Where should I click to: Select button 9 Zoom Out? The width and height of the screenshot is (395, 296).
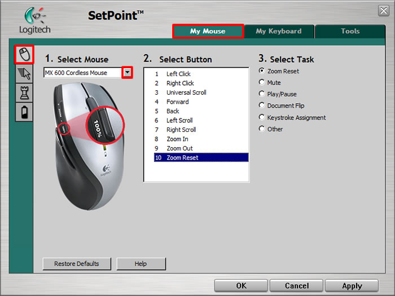(x=201, y=148)
